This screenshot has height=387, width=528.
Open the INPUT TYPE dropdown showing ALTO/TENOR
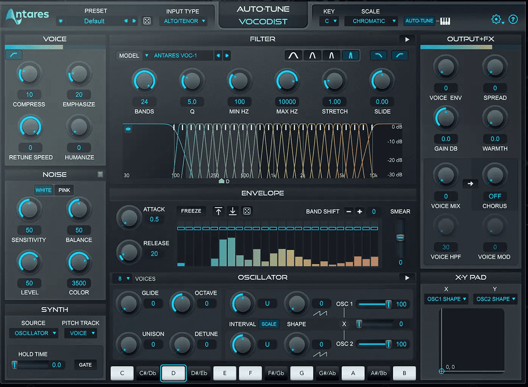(x=184, y=21)
